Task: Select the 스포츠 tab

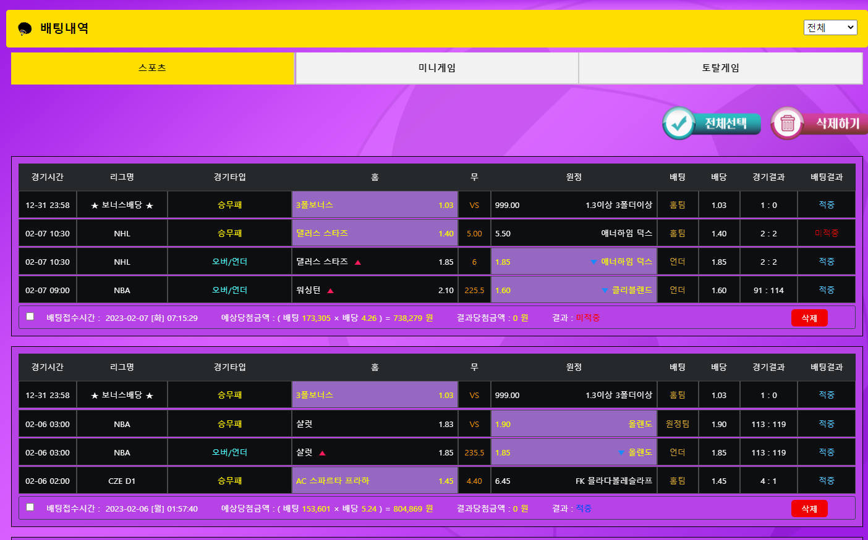Action: tap(153, 68)
